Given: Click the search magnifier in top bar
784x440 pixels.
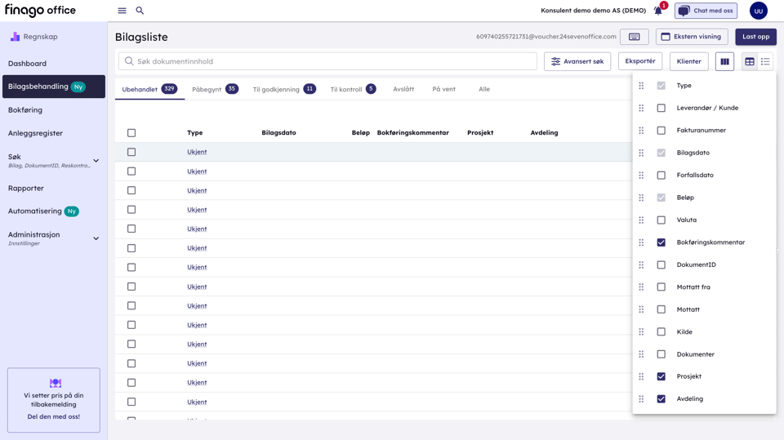Looking at the screenshot, I should pos(140,11).
